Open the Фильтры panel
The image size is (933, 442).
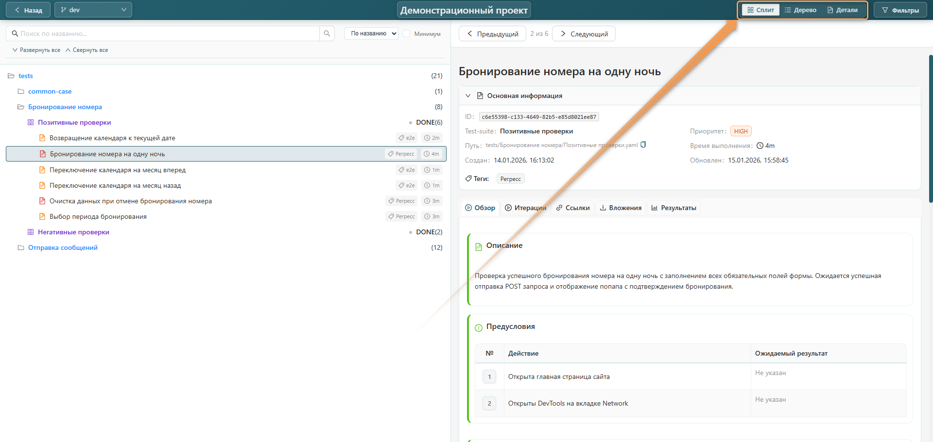click(900, 10)
